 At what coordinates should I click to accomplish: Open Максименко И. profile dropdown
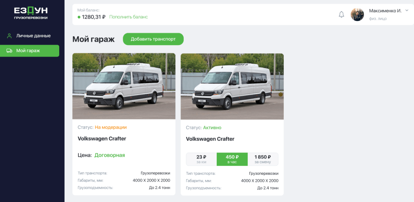(385, 11)
